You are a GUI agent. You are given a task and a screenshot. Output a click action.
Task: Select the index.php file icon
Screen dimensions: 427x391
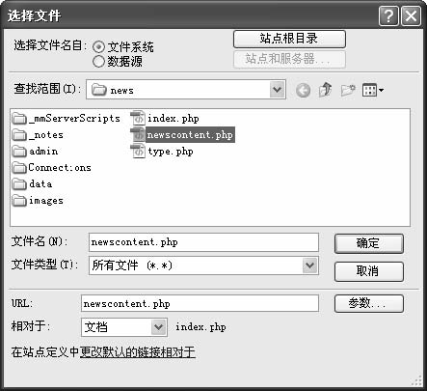pos(138,118)
